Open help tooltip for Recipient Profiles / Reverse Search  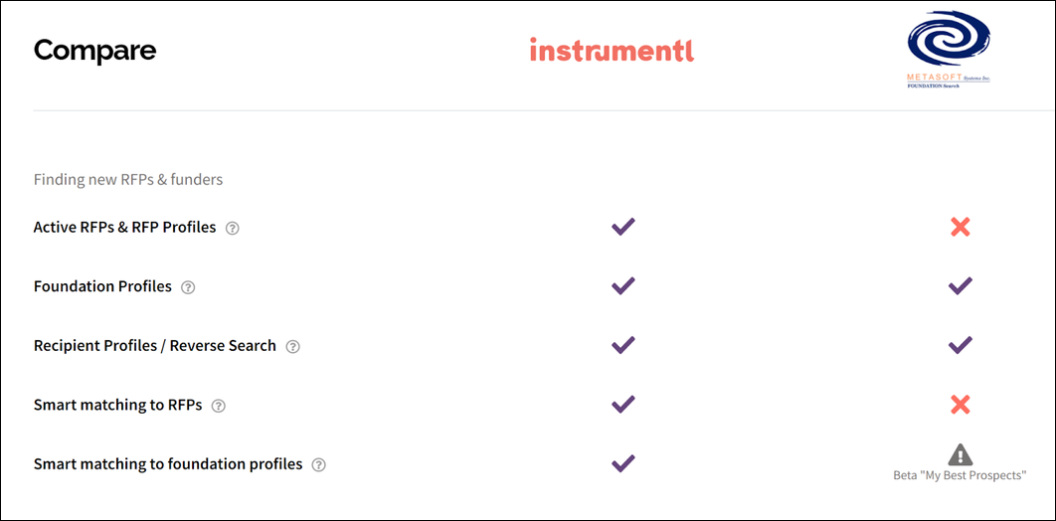click(x=292, y=347)
